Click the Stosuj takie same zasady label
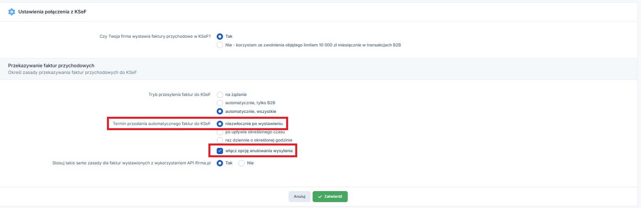The width and height of the screenshot is (641, 208). 131,163
